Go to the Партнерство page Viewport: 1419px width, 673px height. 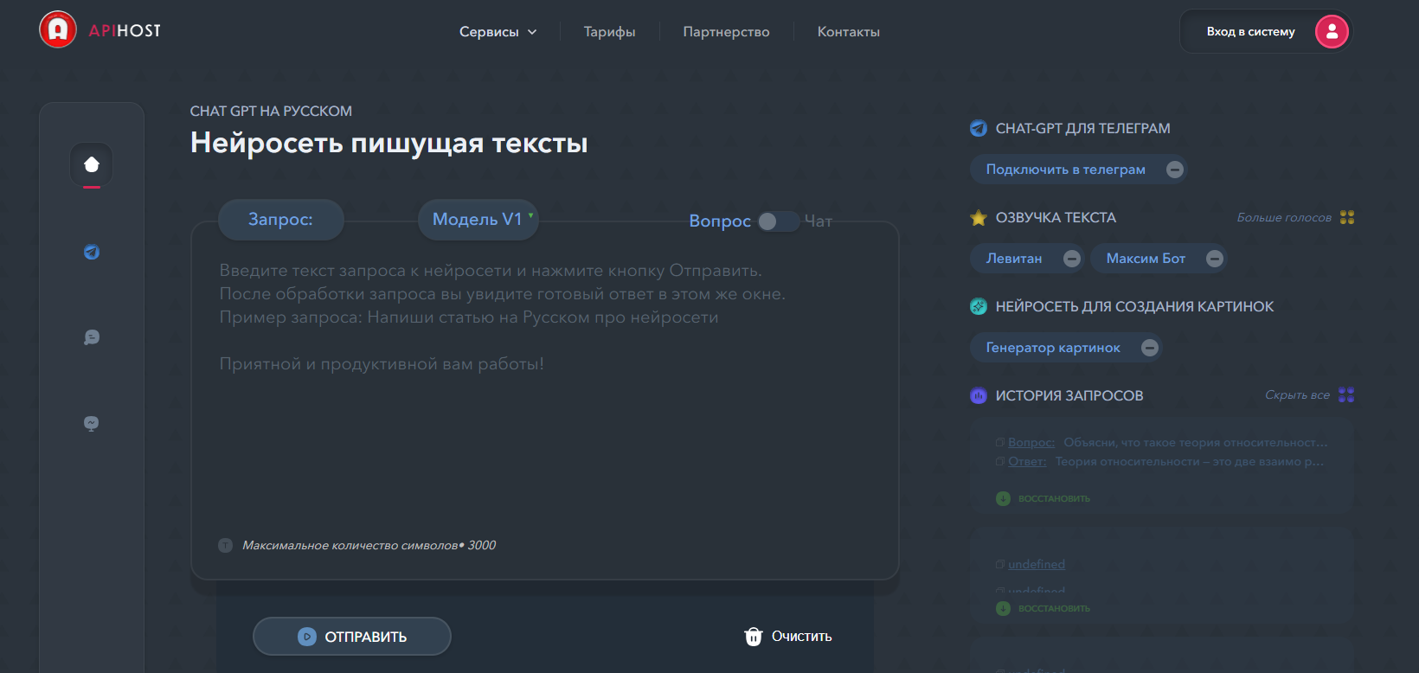click(x=726, y=32)
